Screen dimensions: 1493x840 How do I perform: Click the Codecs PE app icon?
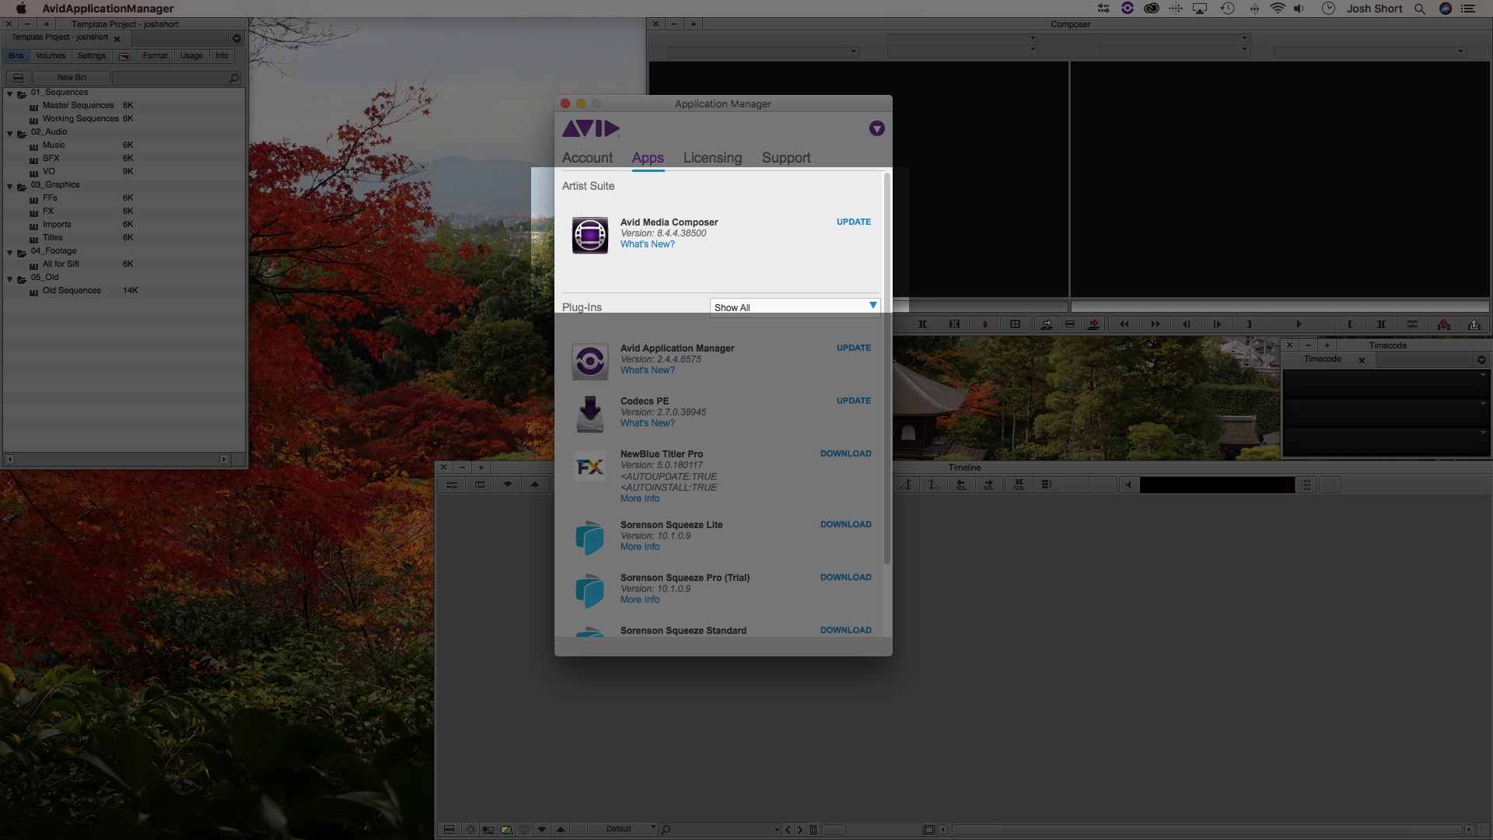click(x=589, y=413)
